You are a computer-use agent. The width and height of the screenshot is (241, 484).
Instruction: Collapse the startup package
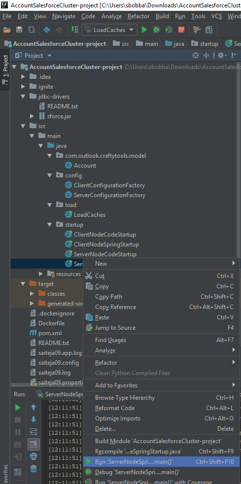pos(50,225)
